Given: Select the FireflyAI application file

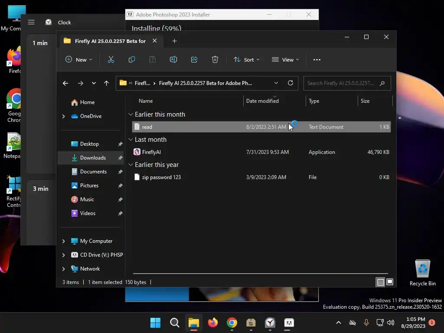Looking at the screenshot, I should (x=261, y=152).
